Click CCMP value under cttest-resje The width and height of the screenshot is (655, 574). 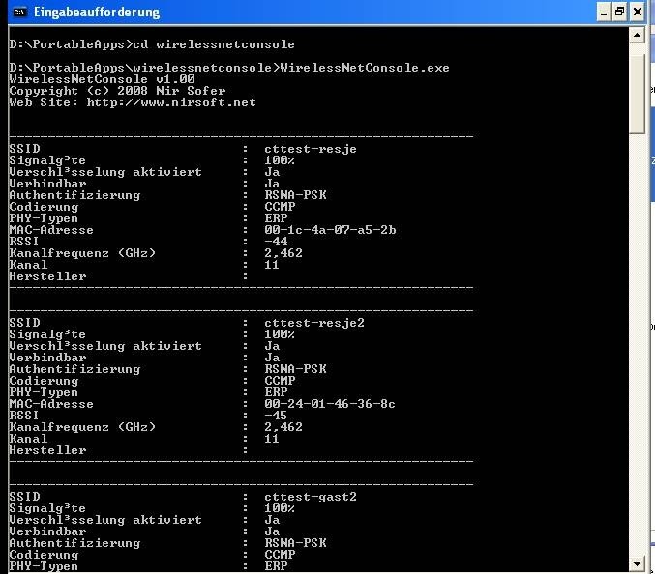pos(280,208)
